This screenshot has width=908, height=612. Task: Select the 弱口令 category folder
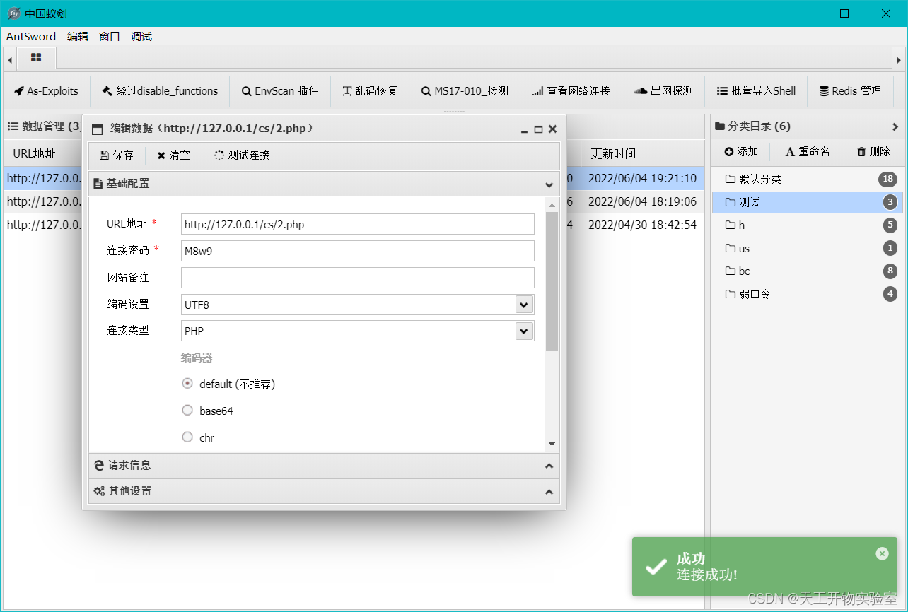807,295
